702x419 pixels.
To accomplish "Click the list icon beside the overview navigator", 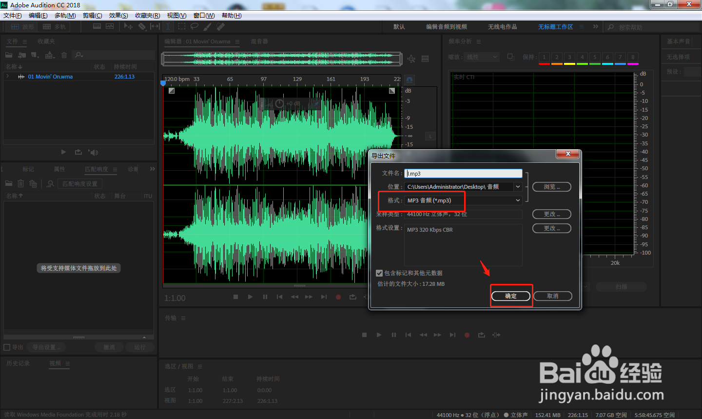I will (425, 59).
